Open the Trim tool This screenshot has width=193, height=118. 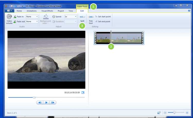pyautogui.click(x=91, y=19)
